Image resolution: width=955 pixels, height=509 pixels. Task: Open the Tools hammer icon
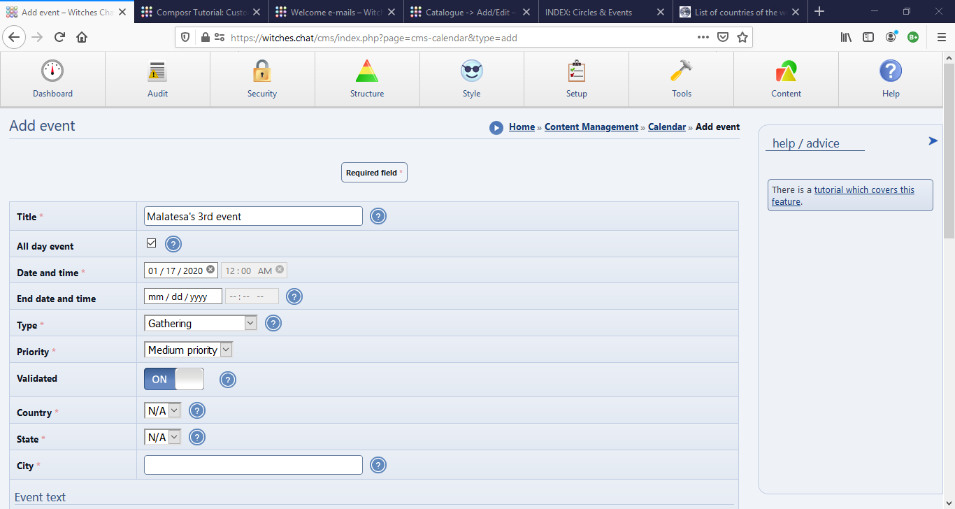coord(681,71)
